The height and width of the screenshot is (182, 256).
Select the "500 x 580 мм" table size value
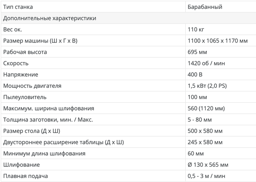pos(205,131)
